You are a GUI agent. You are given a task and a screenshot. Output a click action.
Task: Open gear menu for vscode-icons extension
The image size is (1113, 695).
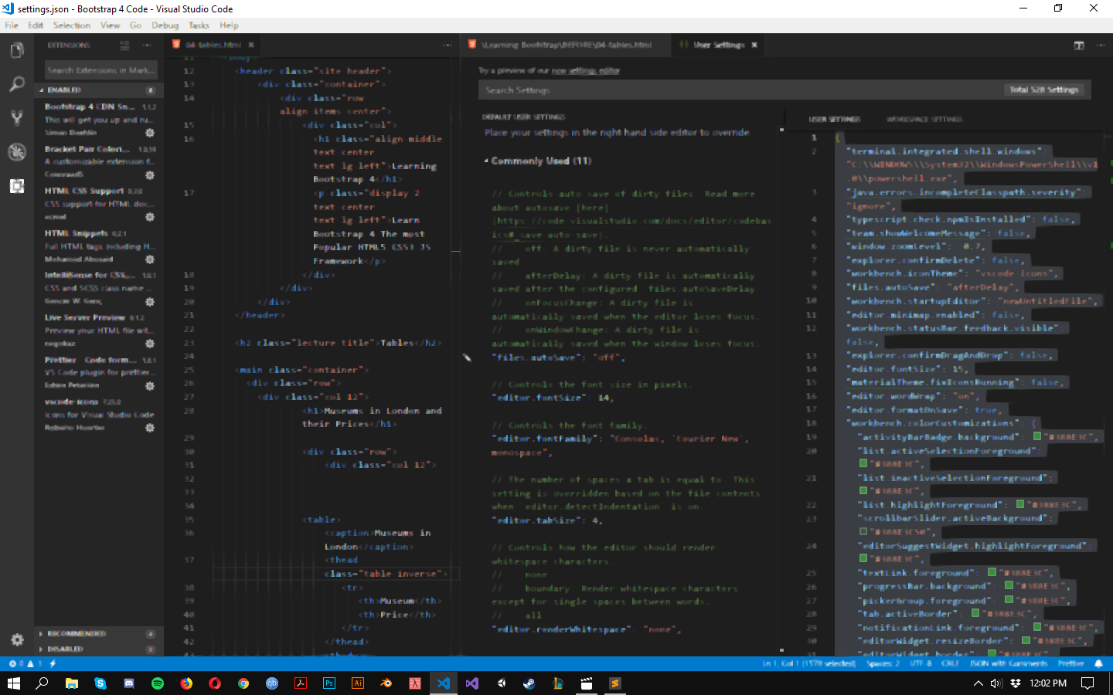coord(150,428)
